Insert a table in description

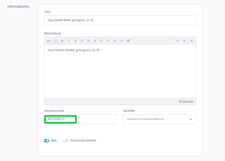[x=128, y=41]
